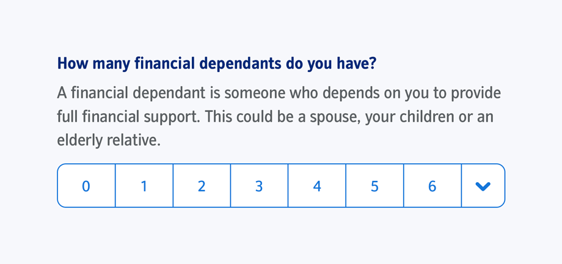562x264 pixels.
Task: Choose 1 as number of dependants
Action: pyautogui.click(x=144, y=186)
